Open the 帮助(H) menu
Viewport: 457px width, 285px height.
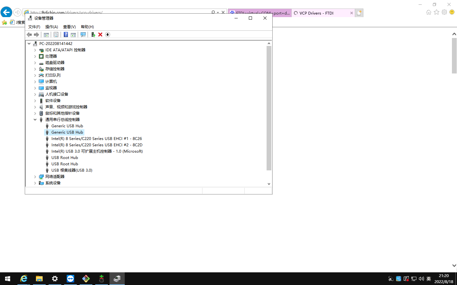[x=87, y=27]
